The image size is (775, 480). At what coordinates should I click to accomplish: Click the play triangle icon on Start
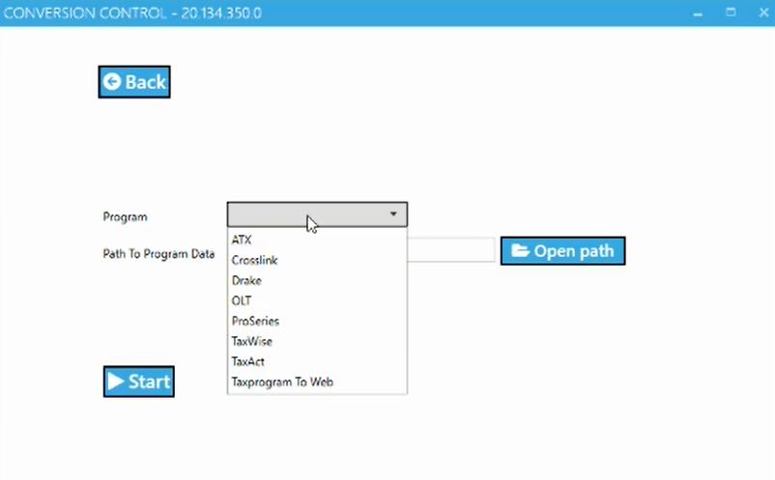click(116, 381)
